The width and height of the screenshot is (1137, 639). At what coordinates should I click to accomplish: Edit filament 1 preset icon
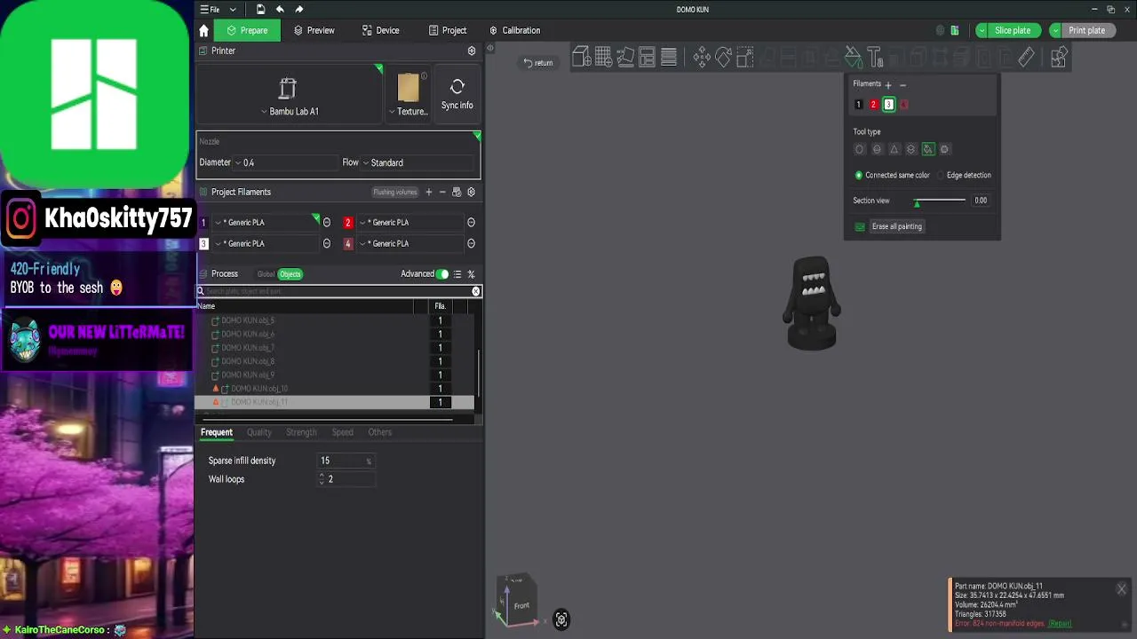[326, 223]
